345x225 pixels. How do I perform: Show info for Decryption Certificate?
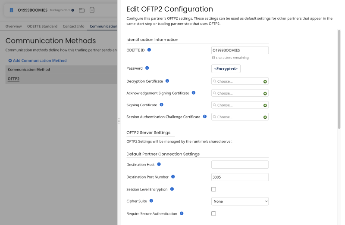pos(167,81)
